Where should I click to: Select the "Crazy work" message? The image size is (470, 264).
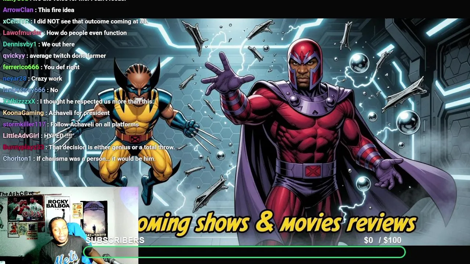click(x=47, y=78)
